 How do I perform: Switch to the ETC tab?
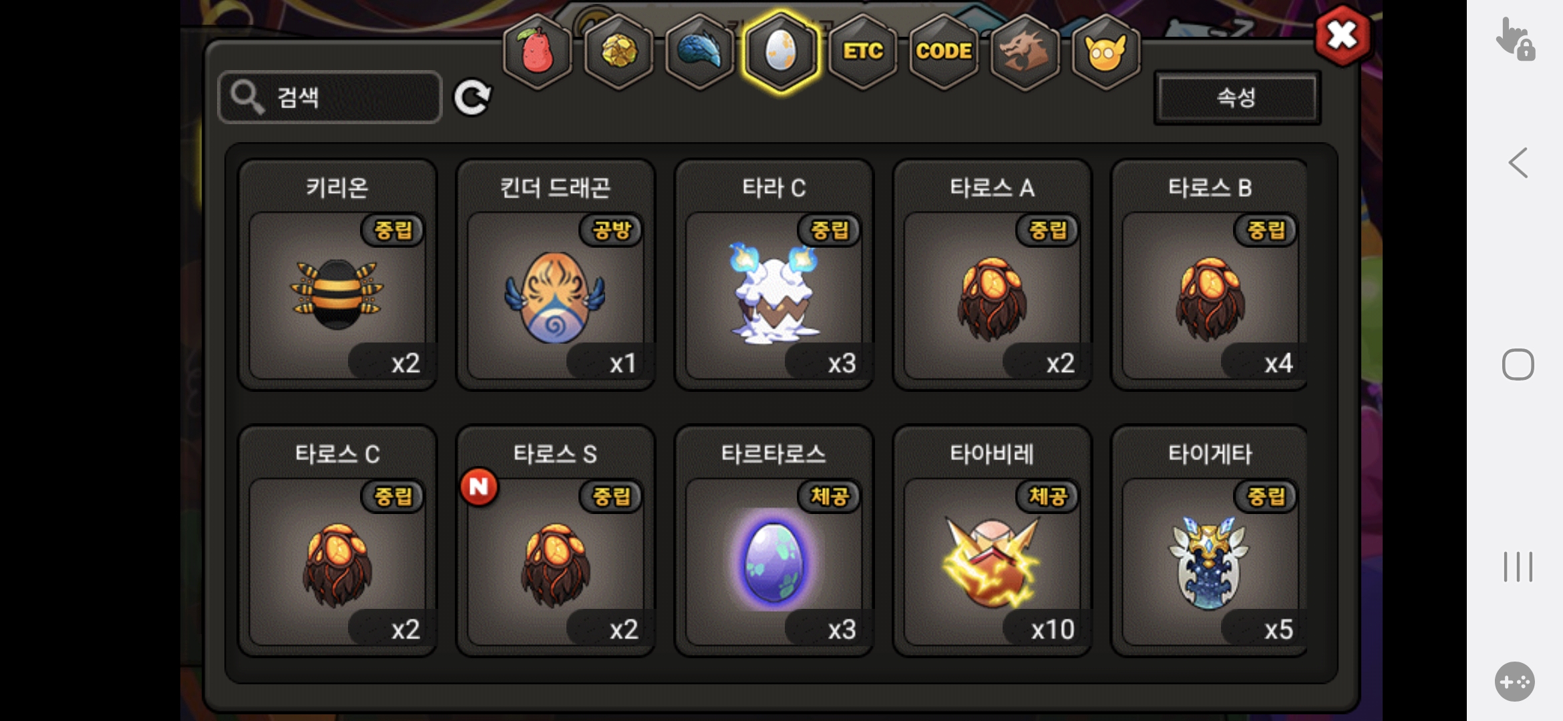[862, 52]
